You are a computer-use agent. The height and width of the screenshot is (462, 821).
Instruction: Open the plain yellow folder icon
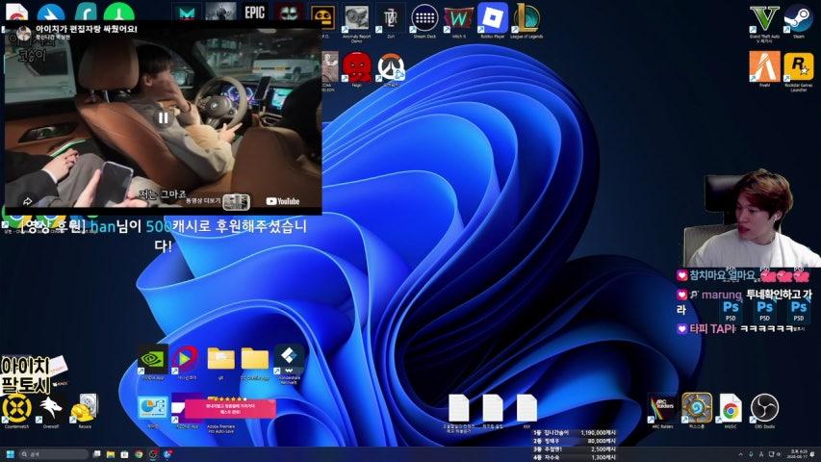pyautogui.click(x=255, y=359)
